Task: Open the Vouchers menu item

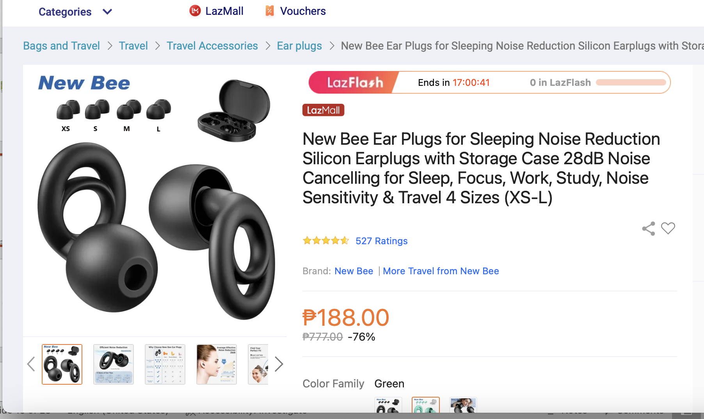Action: (302, 11)
